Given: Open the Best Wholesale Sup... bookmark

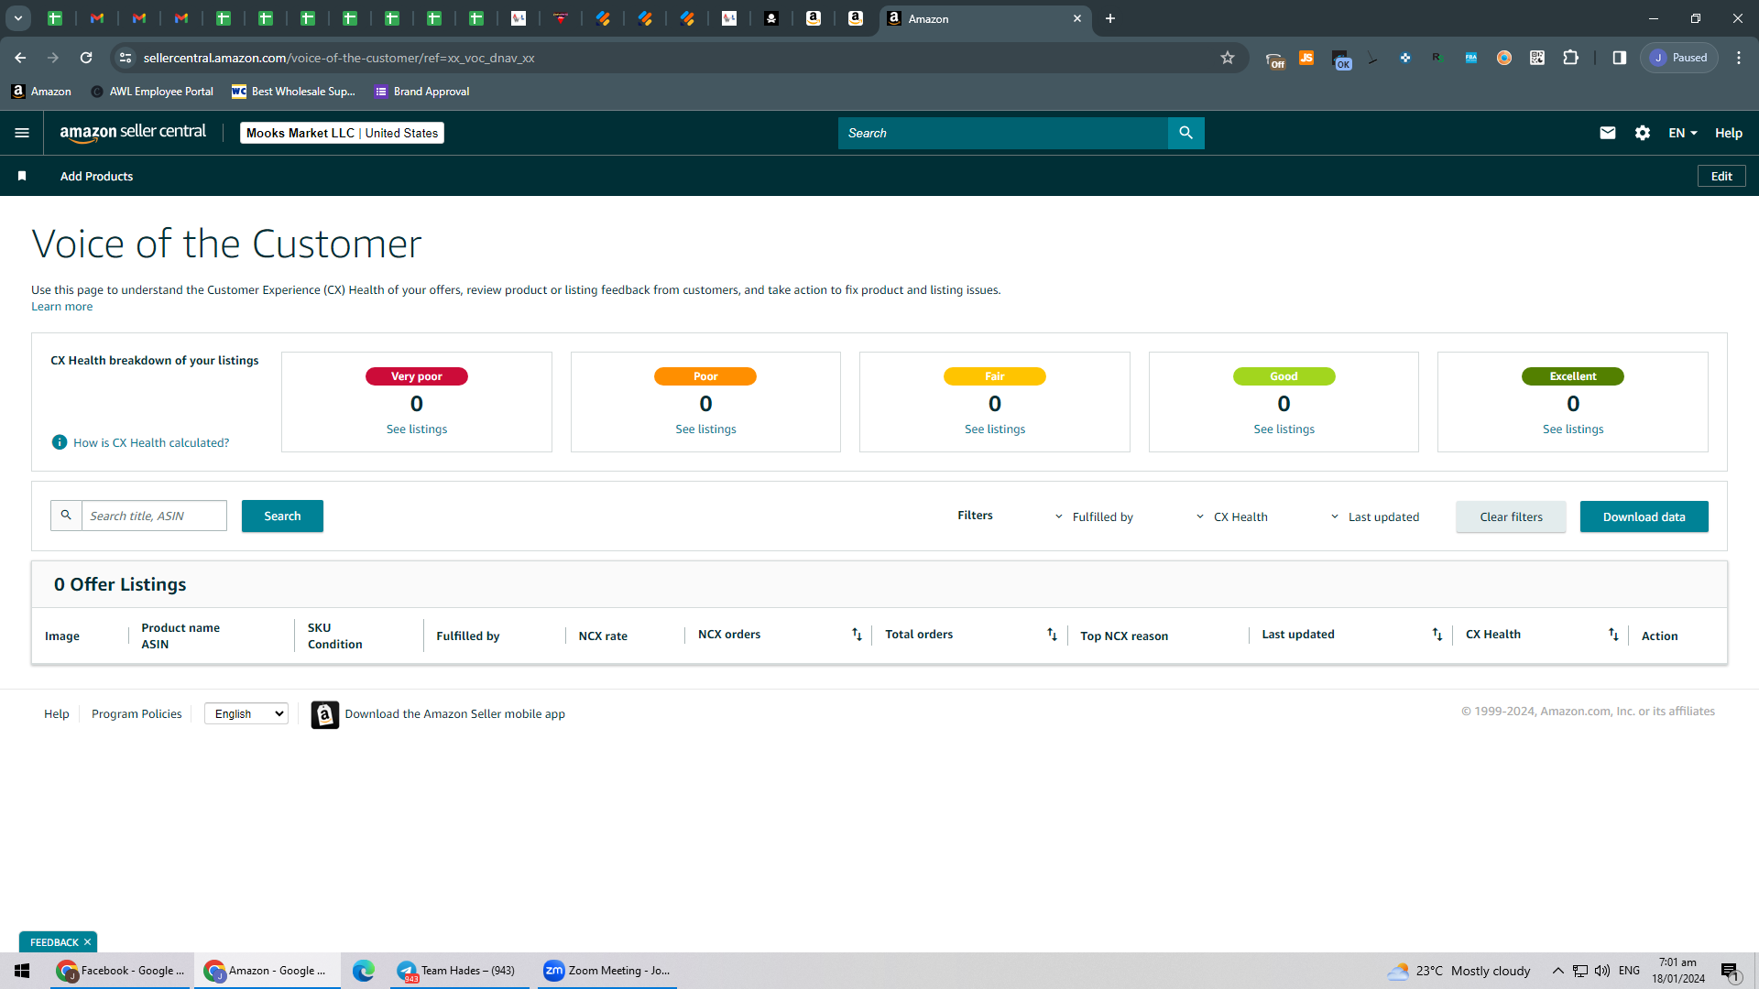Looking at the screenshot, I should coord(293,92).
